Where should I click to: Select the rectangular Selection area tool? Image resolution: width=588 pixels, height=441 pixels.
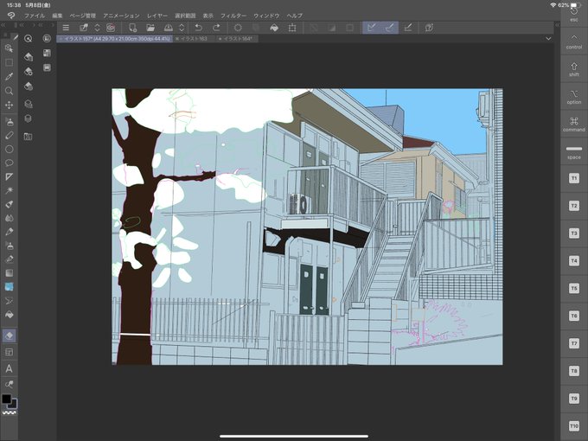click(9, 62)
